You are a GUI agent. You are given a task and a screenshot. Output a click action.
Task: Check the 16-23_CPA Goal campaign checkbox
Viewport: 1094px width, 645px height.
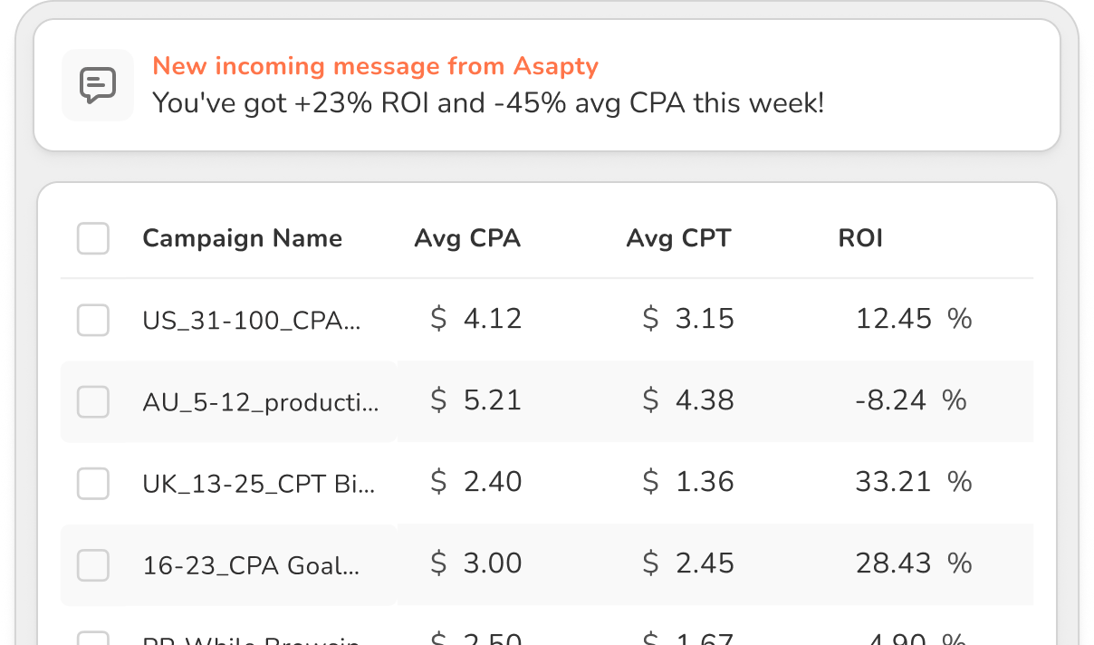(92, 564)
